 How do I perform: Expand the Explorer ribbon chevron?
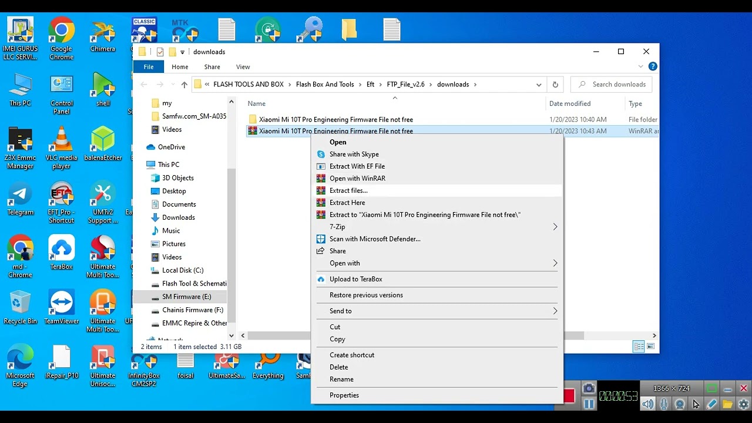pos(641,67)
